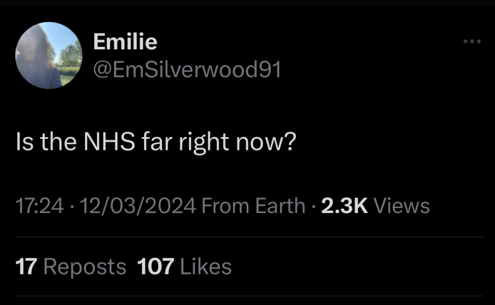This screenshot has height=305, width=495.
Task: Click the number 91 in the handle
Action: [269, 70]
